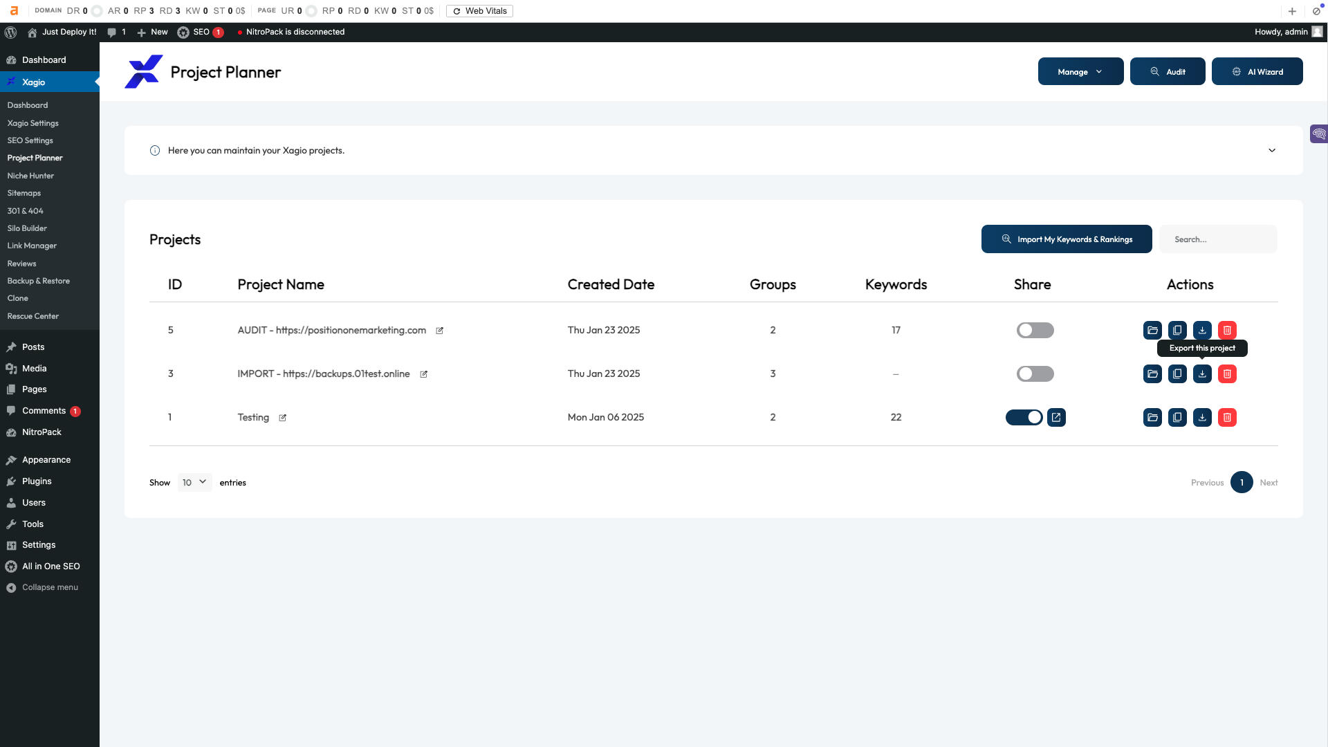Click the info icon in projects notice
1328x747 pixels.
click(x=155, y=151)
